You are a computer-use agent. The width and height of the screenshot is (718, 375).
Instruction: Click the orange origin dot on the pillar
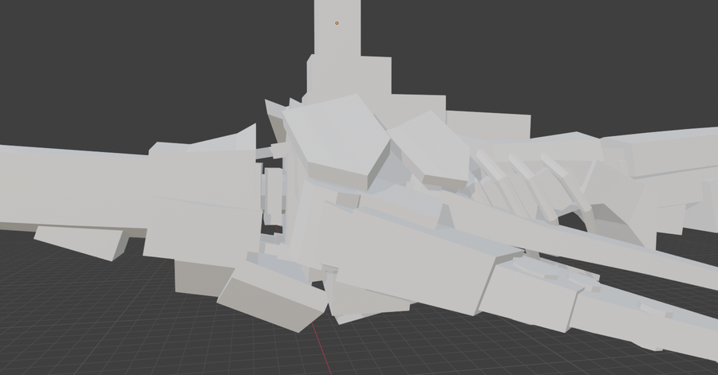coord(337,23)
